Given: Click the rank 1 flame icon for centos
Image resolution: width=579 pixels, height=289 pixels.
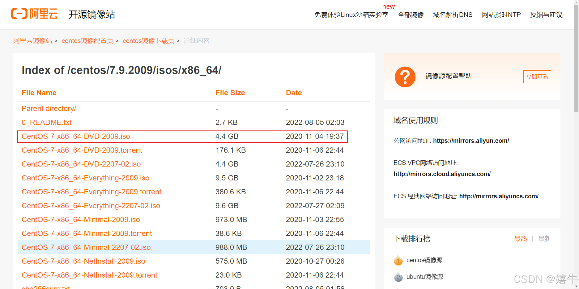Looking at the screenshot, I should (x=398, y=260).
